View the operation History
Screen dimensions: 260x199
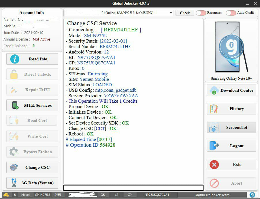click(231, 109)
